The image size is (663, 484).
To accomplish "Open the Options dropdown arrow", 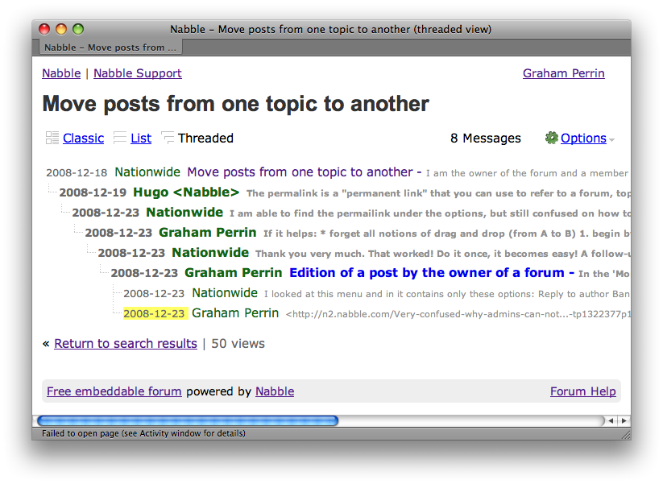I will [612, 140].
